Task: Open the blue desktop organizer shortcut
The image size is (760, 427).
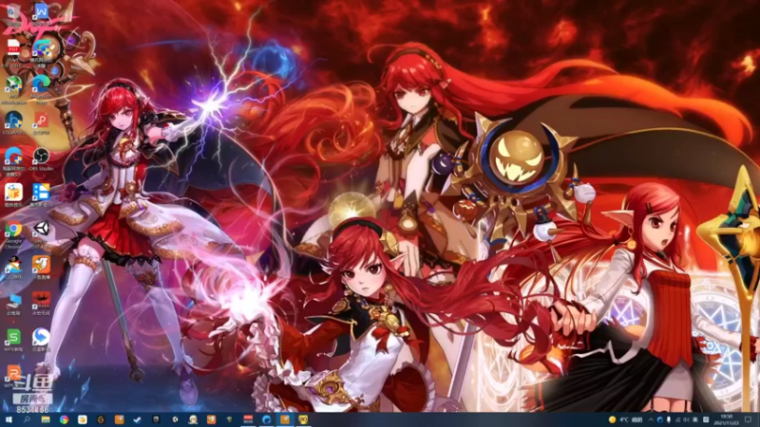Action: pos(41,195)
